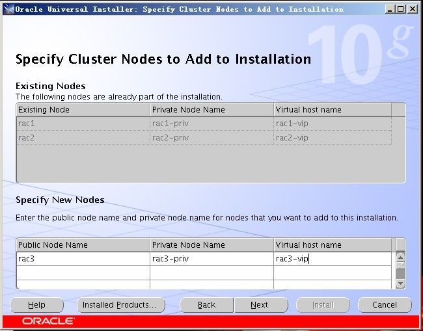The width and height of the screenshot is (423, 331).
Task: Minimize the Oracle Universal Installer window
Action: (x=390, y=9)
